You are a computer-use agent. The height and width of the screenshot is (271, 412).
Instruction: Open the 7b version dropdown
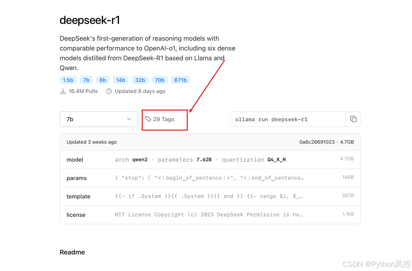click(99, 119)
